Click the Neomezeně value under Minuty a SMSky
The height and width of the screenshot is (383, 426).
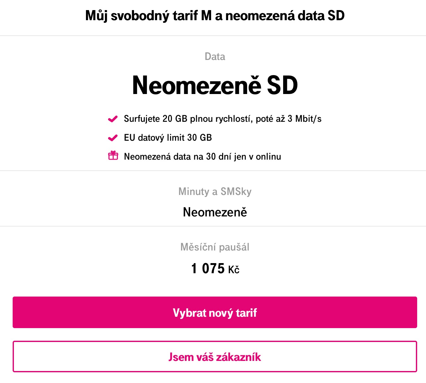click(215, 212)
